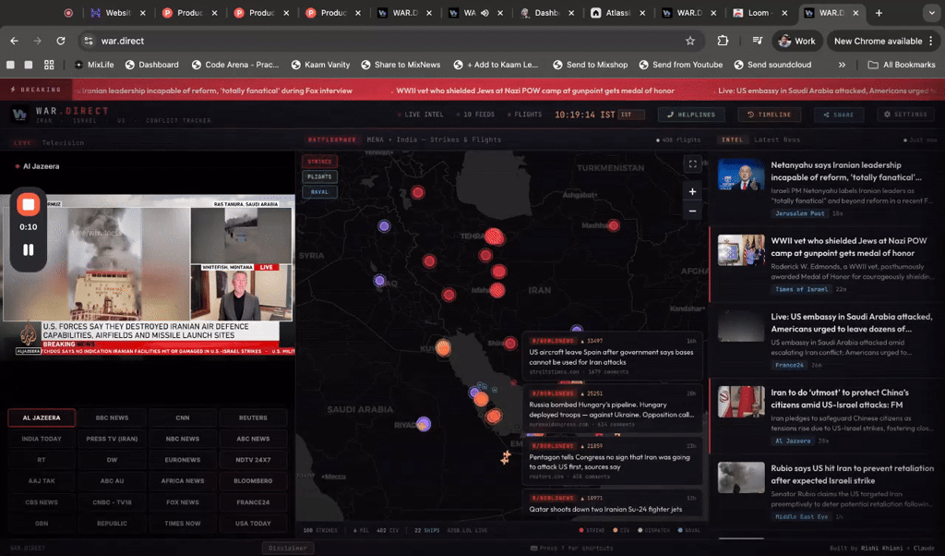The width and height of the screenshot is (945, 556).
Task: Open Reddit post about Russia bombing Hungary's pipeline
Action: (613, 409)
